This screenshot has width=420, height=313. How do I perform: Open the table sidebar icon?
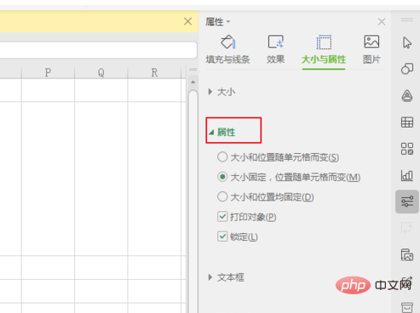click(407, 122)
